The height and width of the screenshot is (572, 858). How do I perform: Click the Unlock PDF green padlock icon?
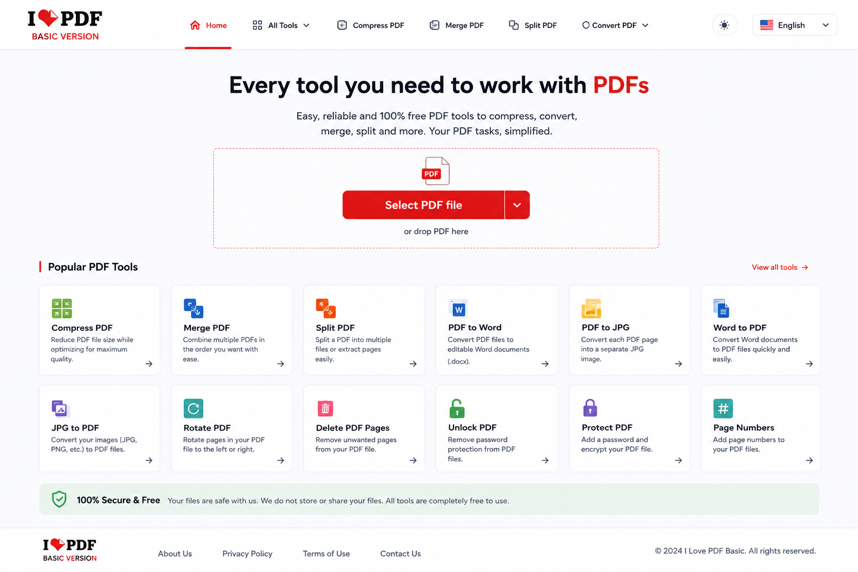(457, 408)
